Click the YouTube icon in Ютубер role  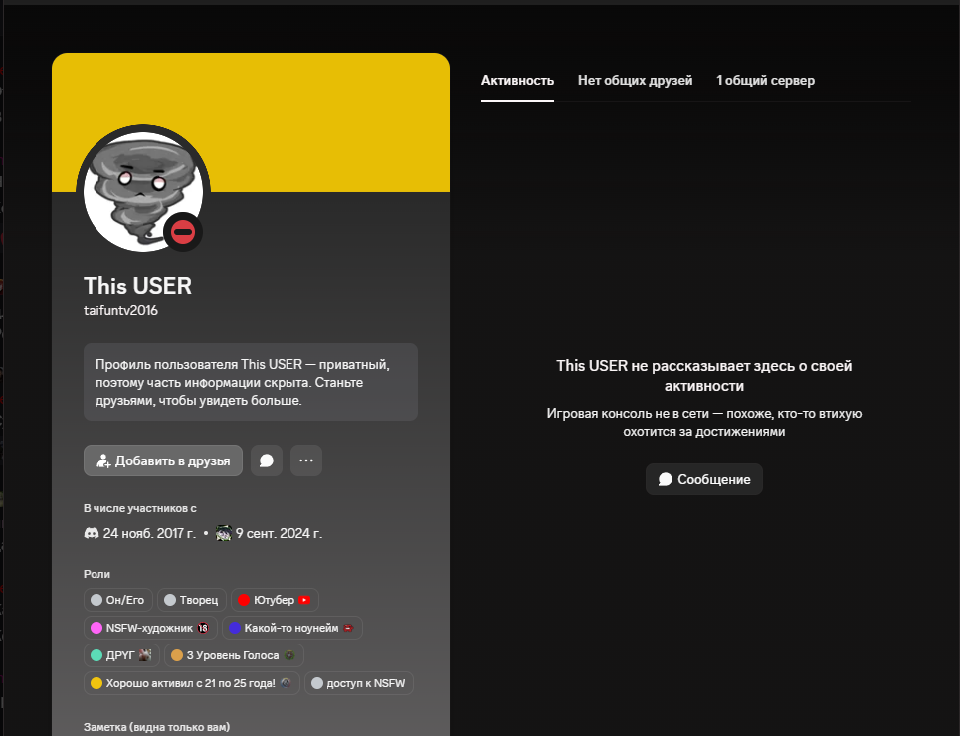coord(304,600)
